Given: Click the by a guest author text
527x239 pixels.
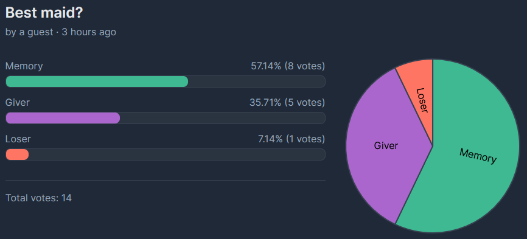Looking at the screenshot, I should 29,32.
